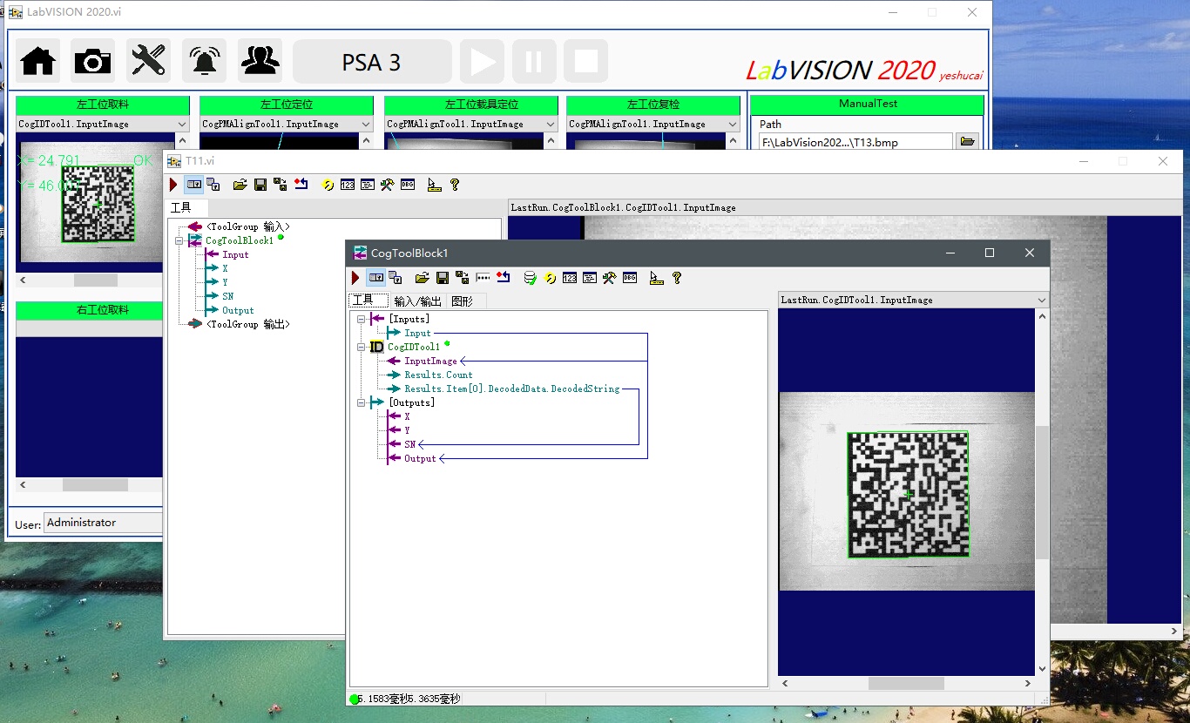1190x723 pixels.
Task: Open the text results window icon in CogToolBlock1
Action: 590,278
